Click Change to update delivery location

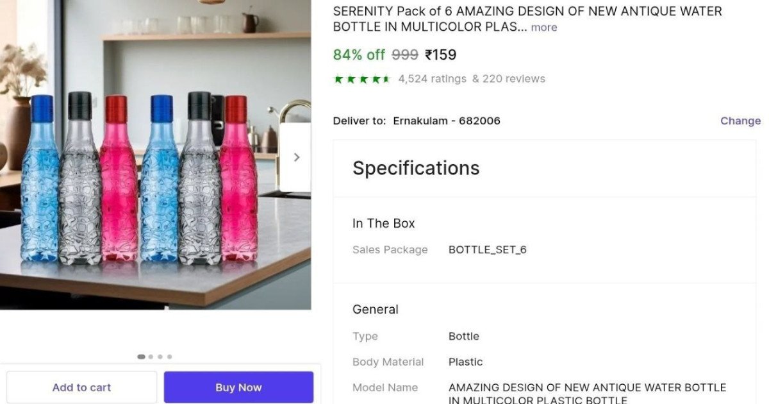(740, 121)
